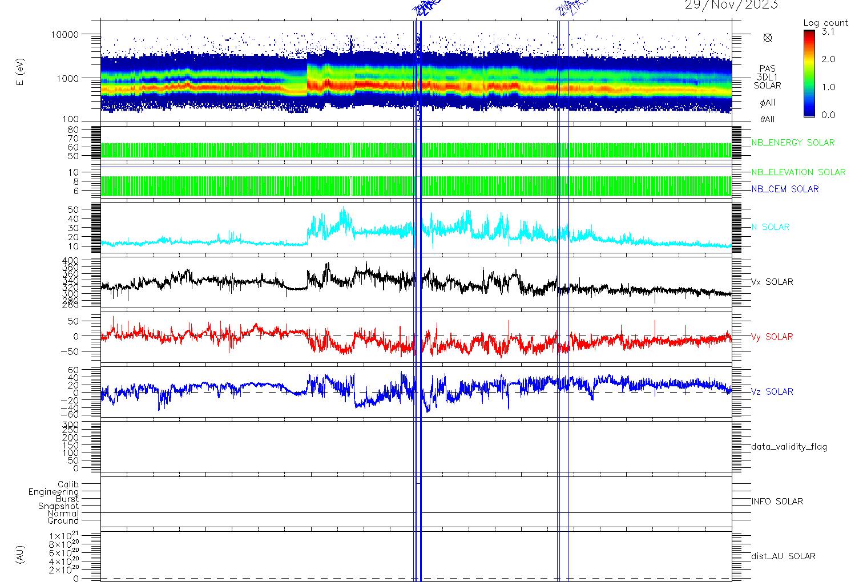This screenshot has height=582, width=863.
Task: Click the 'E (eV)' axis title
Action: 21,72
